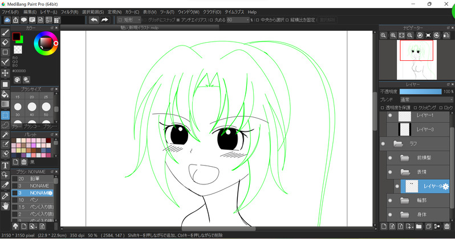Open the ファイル(F) menu

click(10, 12)
